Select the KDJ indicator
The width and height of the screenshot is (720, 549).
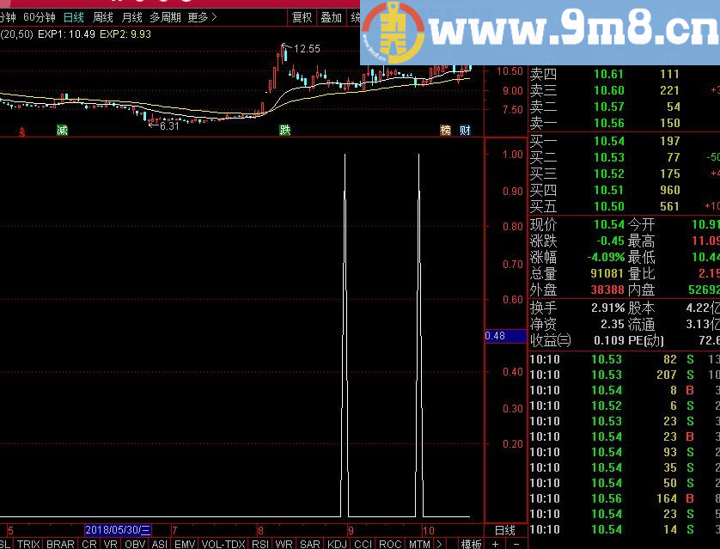tap(339, 544)
